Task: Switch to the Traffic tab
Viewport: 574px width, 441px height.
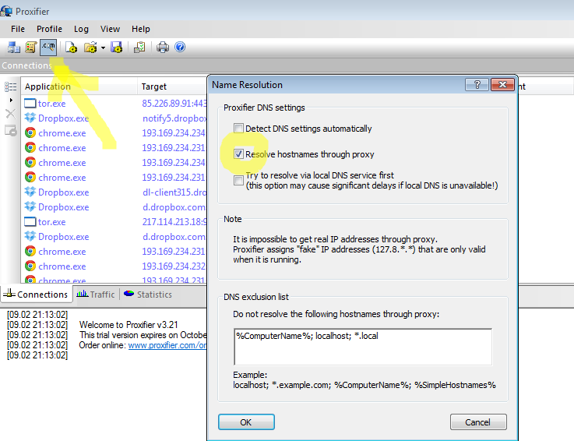Action: tap(95, 295)
